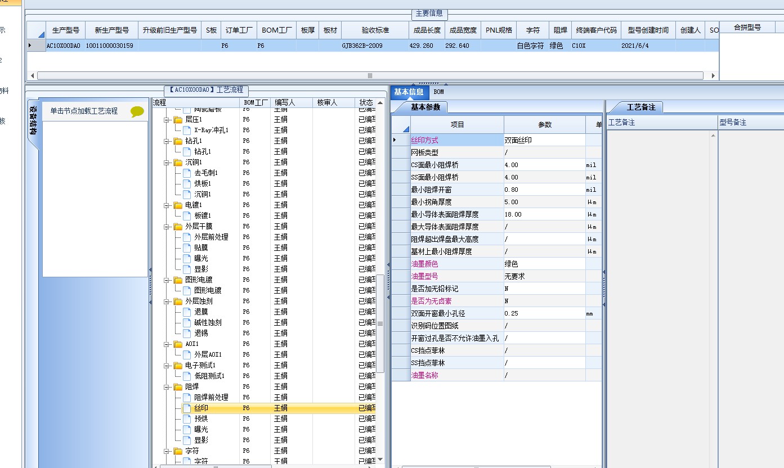Image resolution: width=784 pixels, height=468 pixels.
Task: Click the GJB362B-2009 cell
Action: [375, 46]
